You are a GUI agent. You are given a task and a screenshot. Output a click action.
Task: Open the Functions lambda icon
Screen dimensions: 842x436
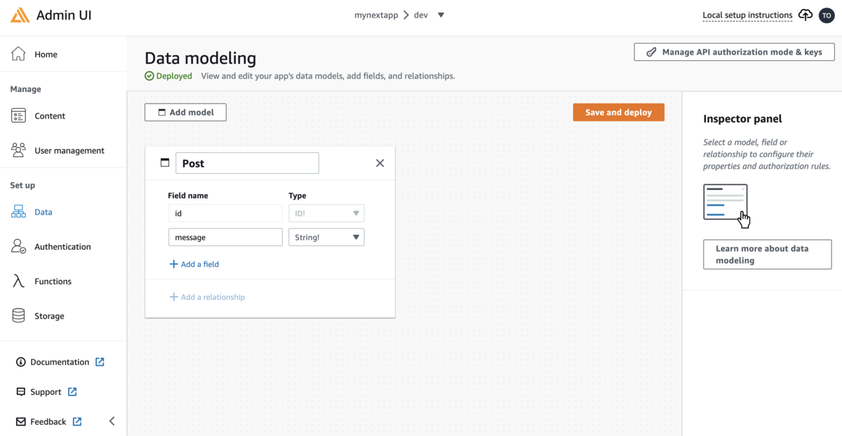tap(19, 281)
